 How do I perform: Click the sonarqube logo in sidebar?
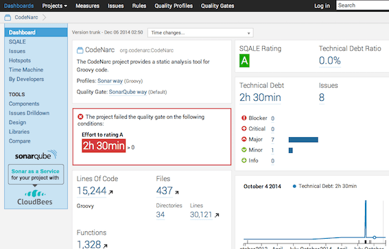36,155
